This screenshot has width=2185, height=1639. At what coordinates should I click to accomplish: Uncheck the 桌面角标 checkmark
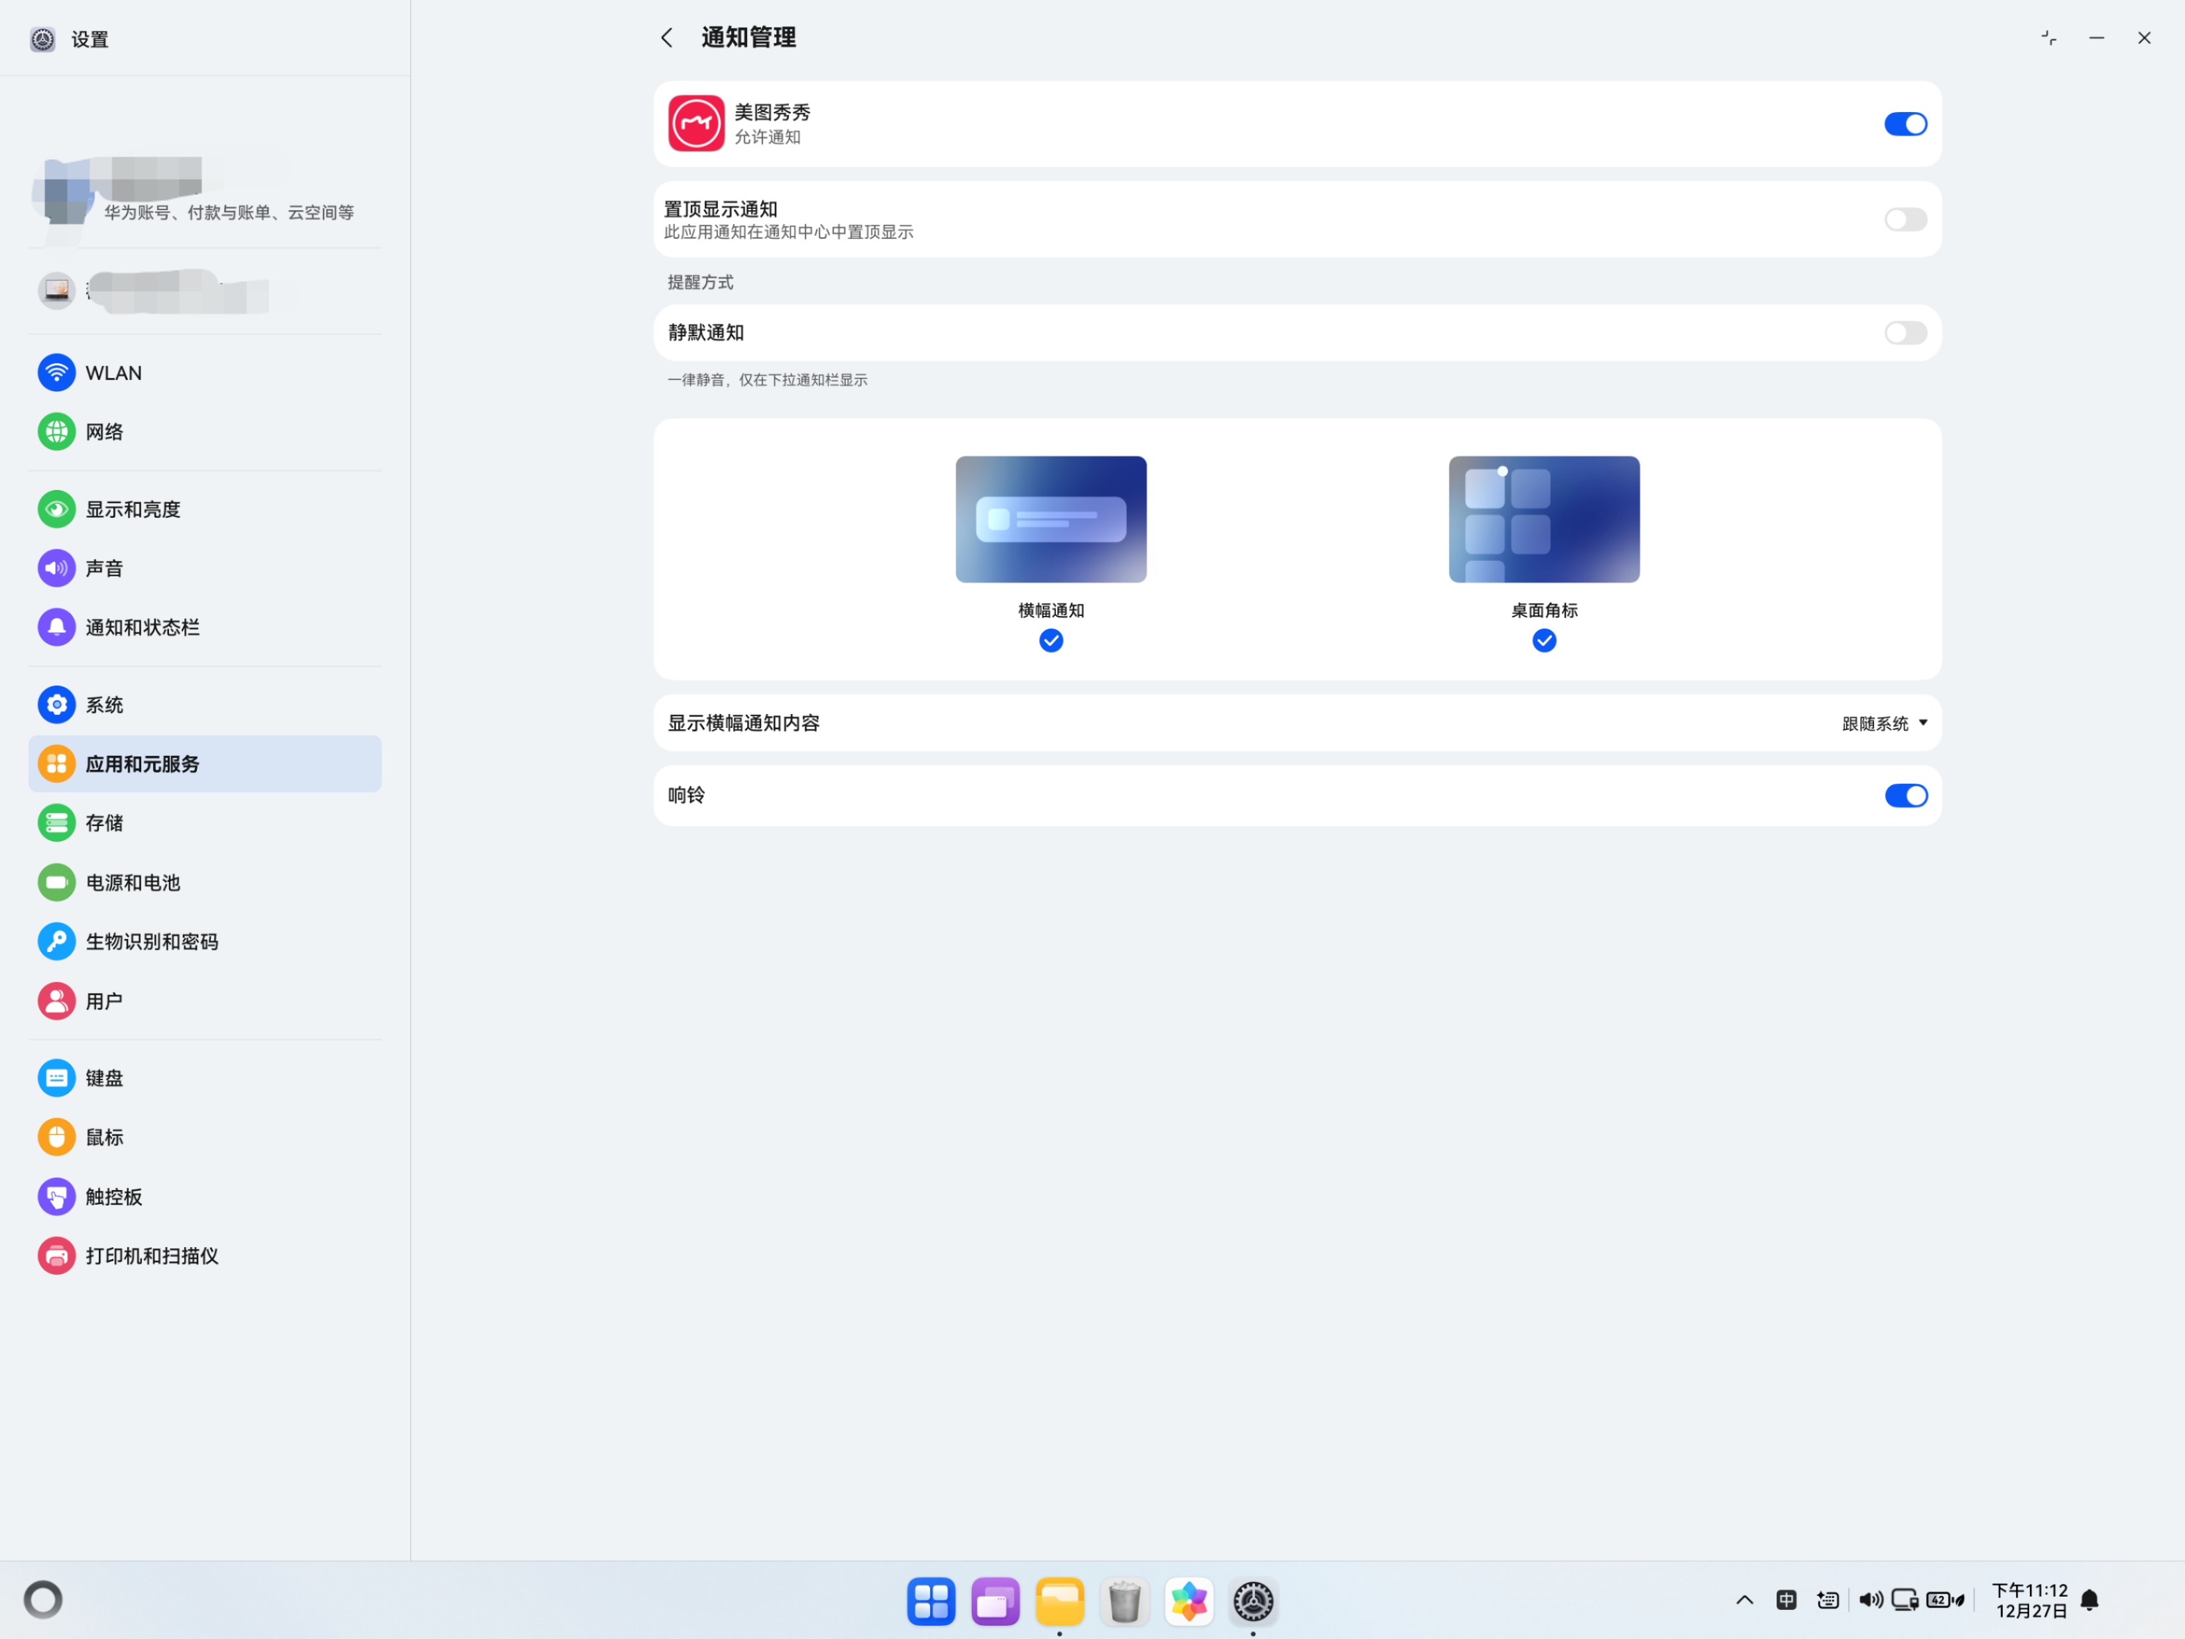click(x=1544, y=641)
